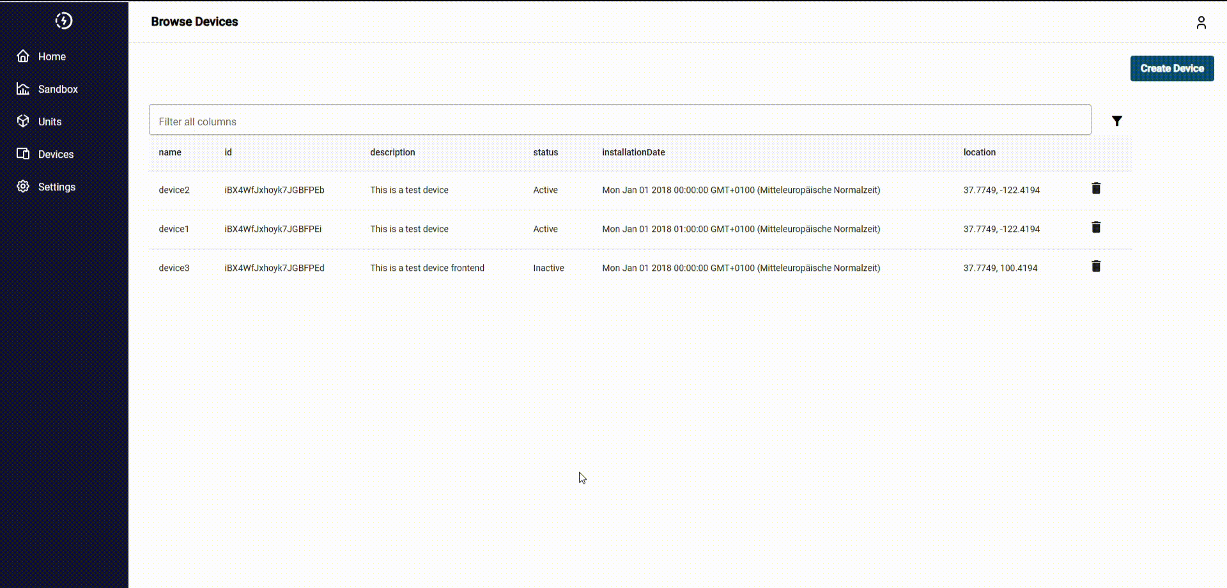Delete device3 with its trash icon

(x=1096, y=266)
